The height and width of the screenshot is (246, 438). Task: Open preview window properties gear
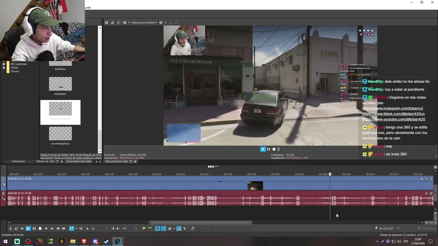point(106,23)
